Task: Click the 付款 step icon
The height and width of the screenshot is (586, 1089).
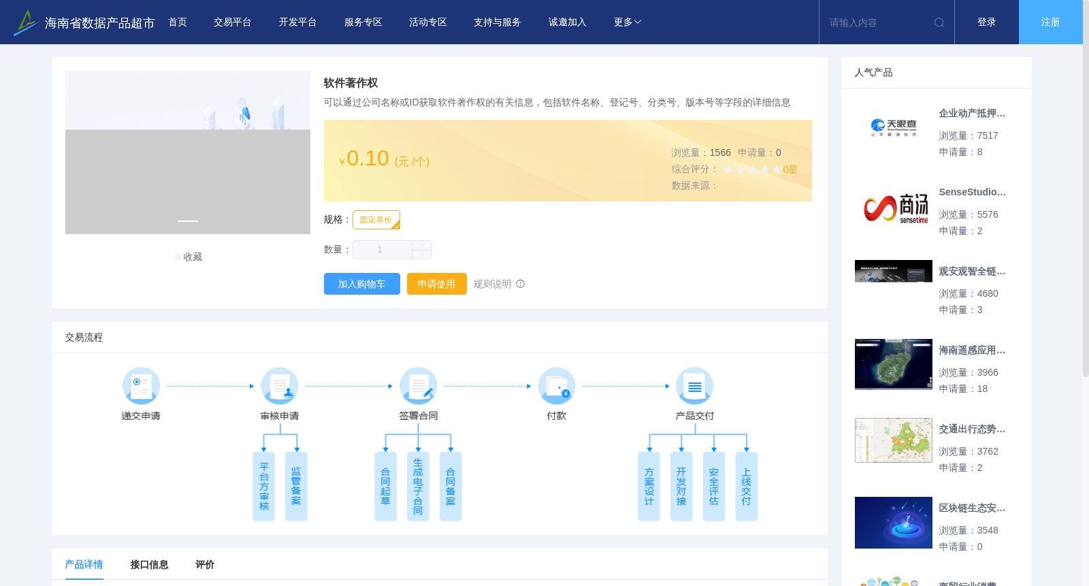Action: (557, 386)
